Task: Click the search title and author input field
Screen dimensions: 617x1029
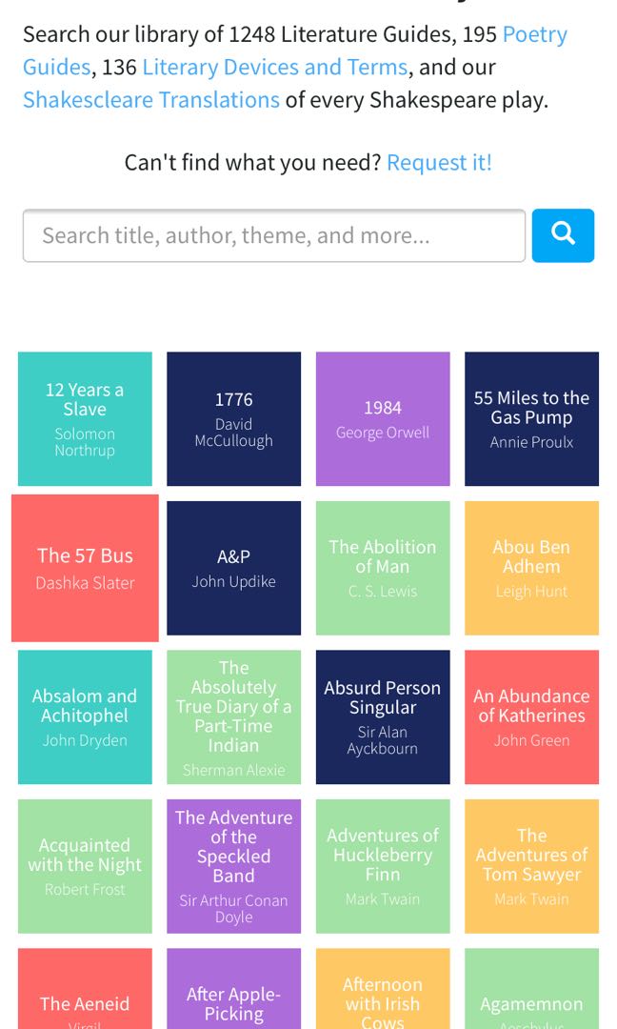Action: (273, 235)
